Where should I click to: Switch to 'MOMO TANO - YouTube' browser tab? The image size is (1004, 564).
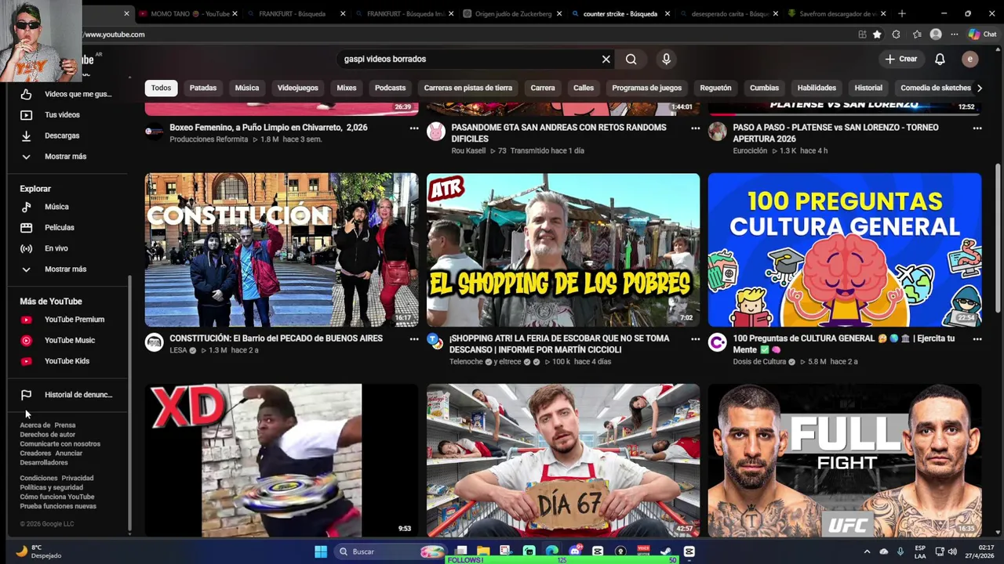[188, 13]
